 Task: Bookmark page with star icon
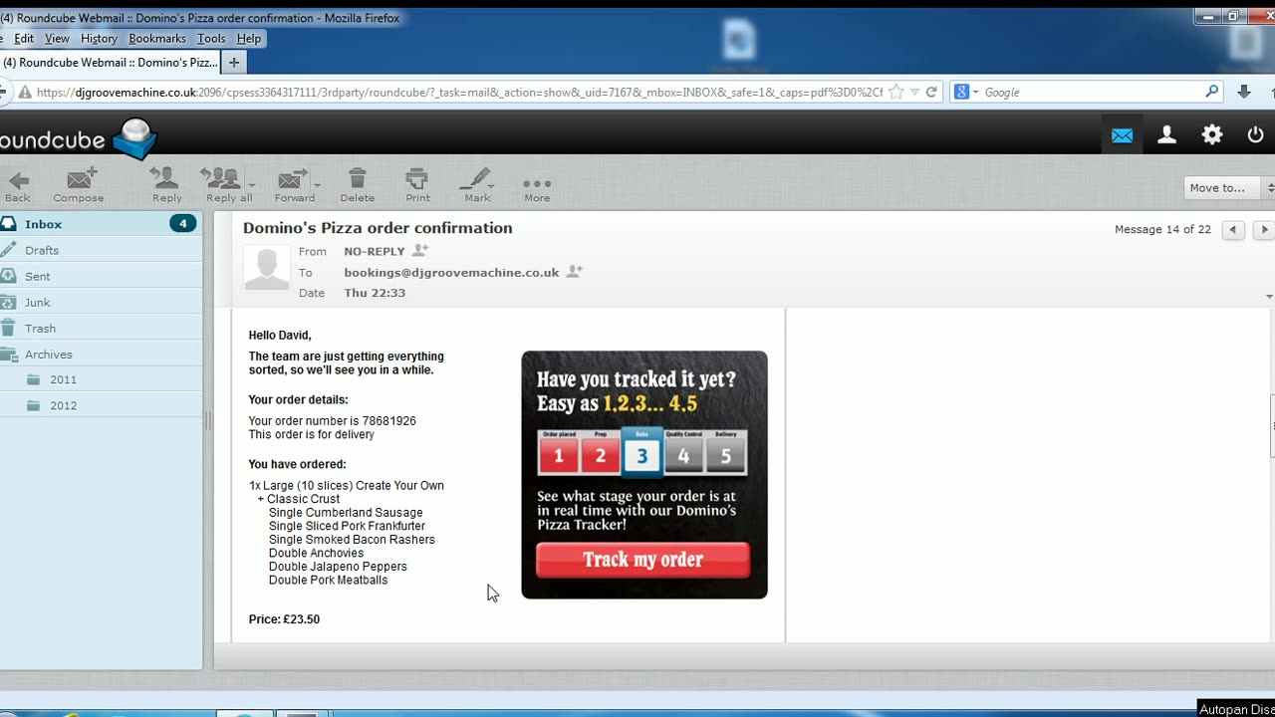tap(895, 92)
